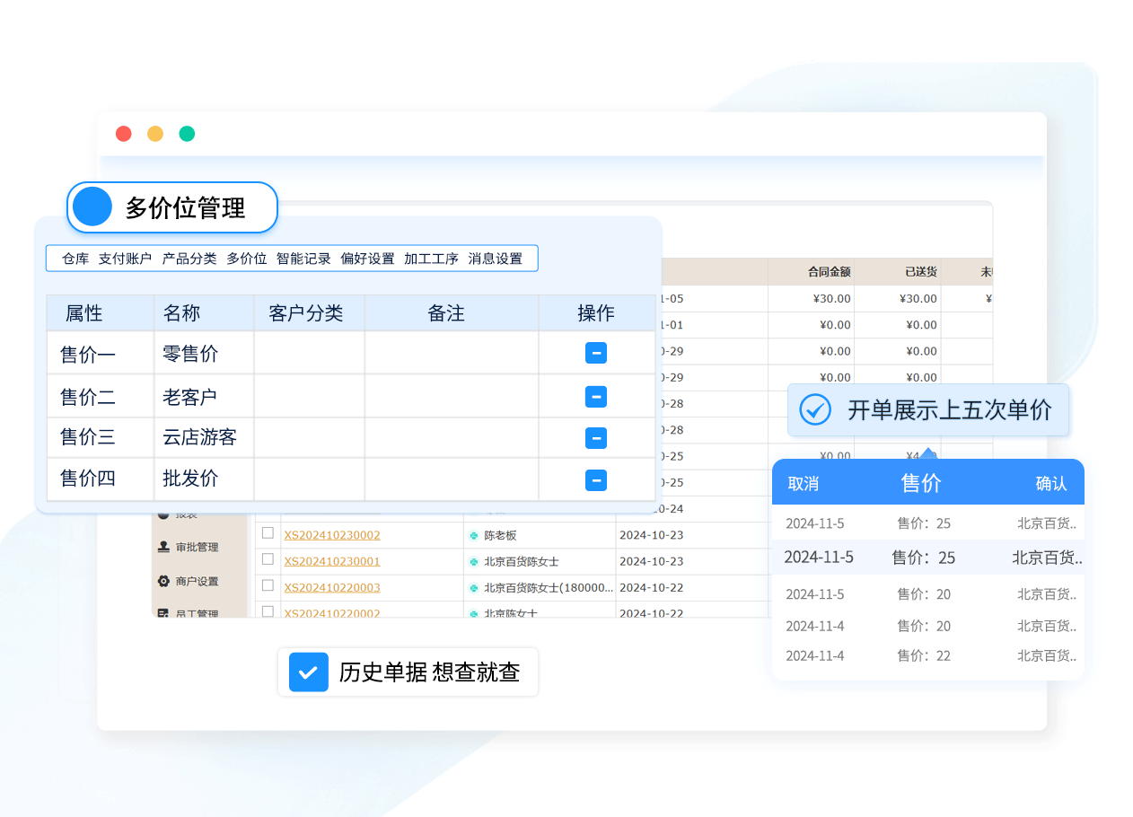The height and width of the screenshot is (817, 1133).
Task: Click the minus icon for 售价一 row
Action: point(595,353)
